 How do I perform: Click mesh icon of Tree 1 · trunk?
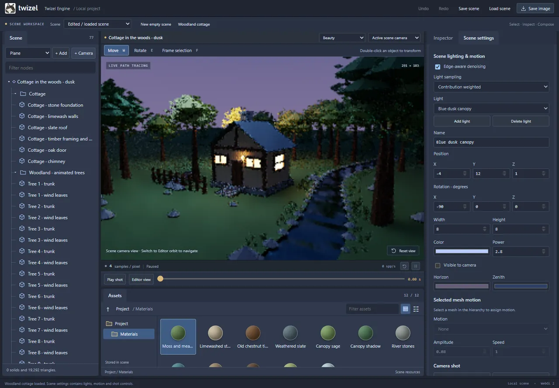click(22, 184)
